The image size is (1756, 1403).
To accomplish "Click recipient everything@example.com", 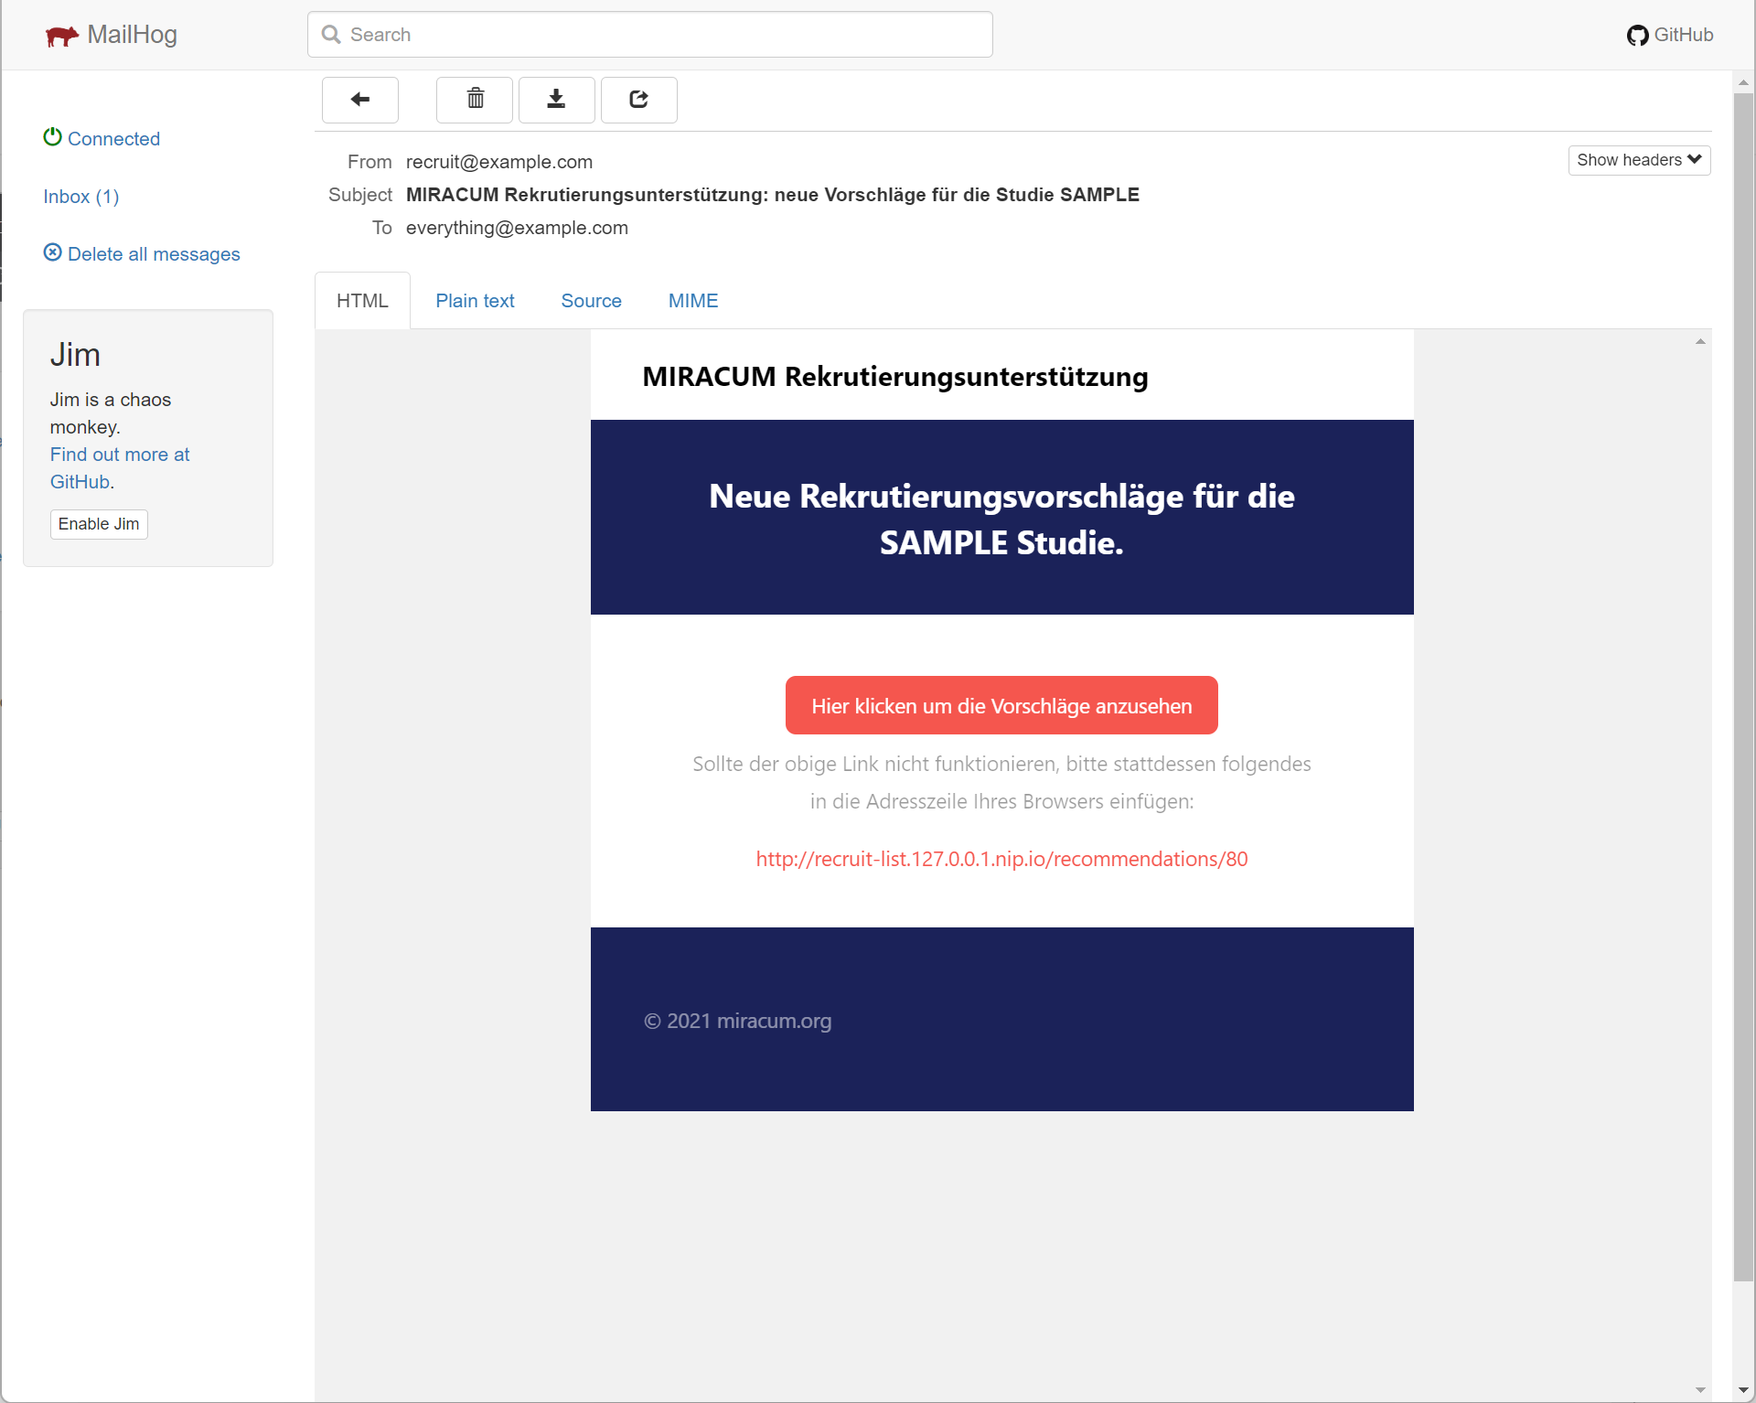I will [517, 228].
